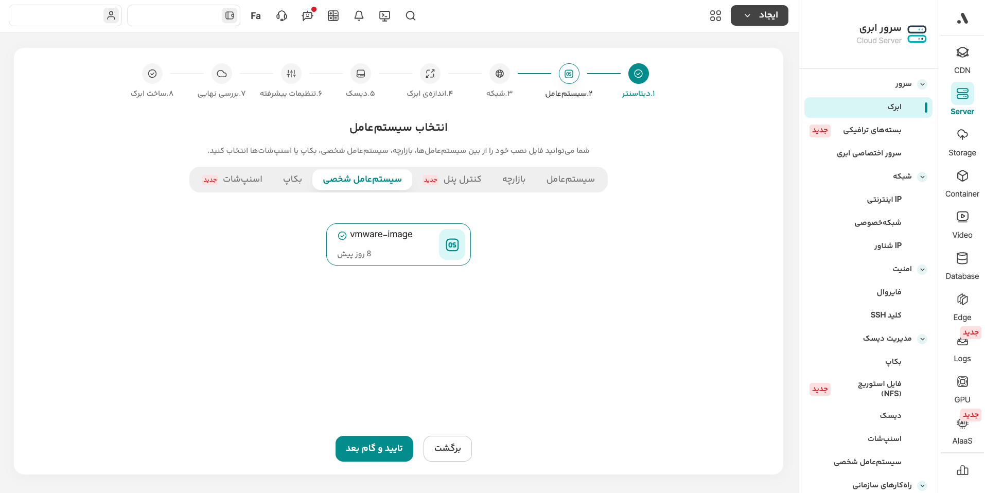Open the apps grid icon
Viewport: 985px width, 493px height.
[715, 16]
